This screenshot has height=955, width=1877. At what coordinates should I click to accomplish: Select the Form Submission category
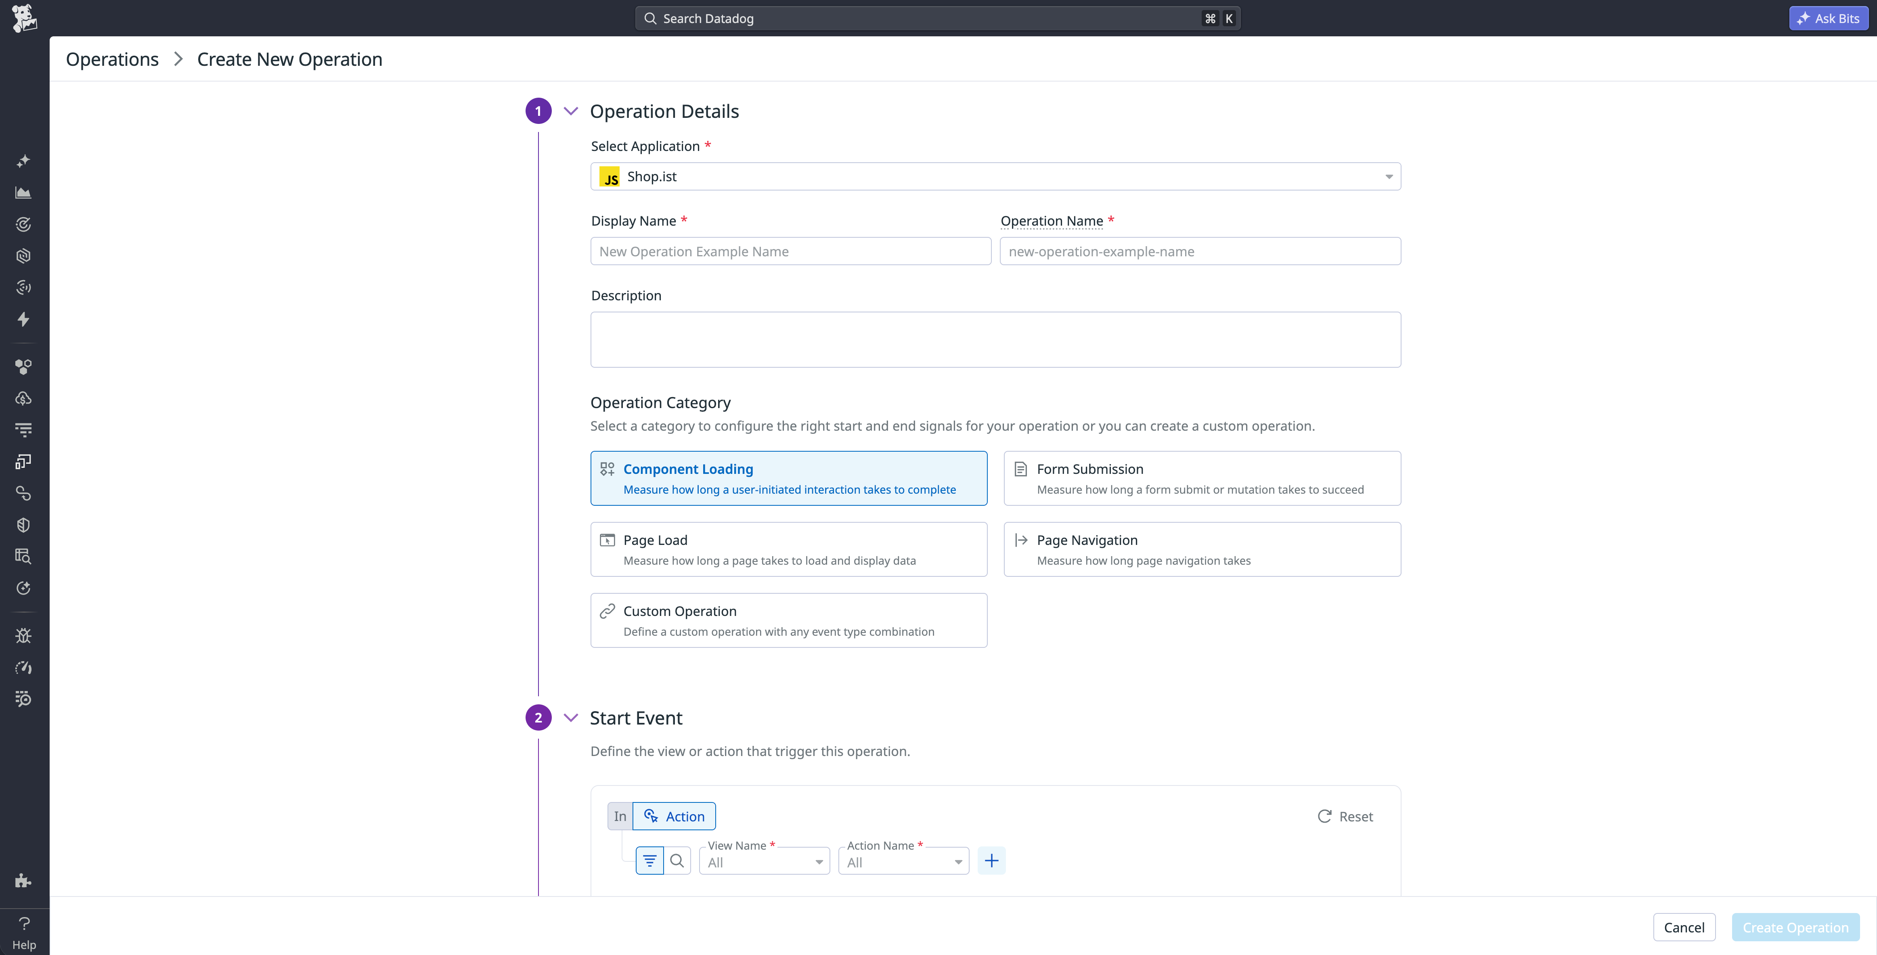[1202, 478]
